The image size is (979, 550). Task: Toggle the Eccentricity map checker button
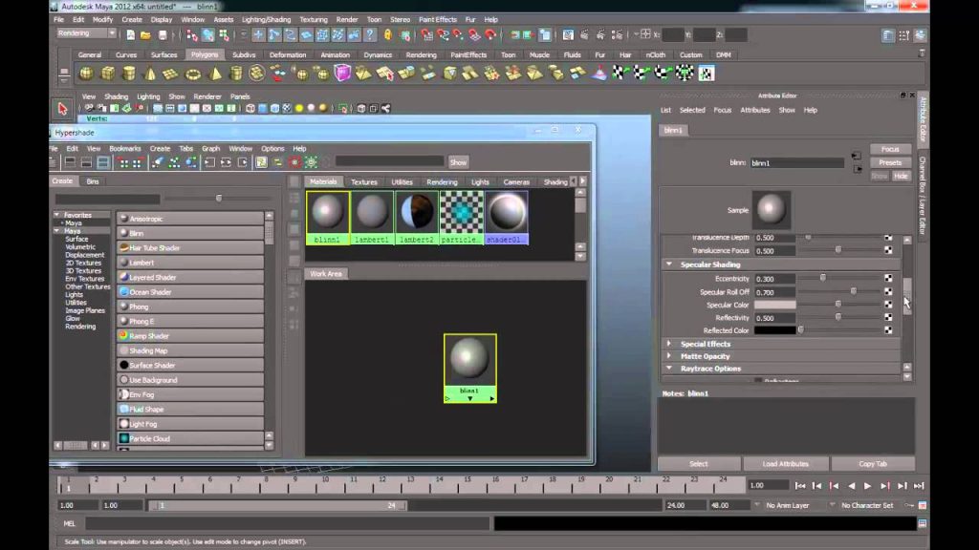click(x=888, y=278)
